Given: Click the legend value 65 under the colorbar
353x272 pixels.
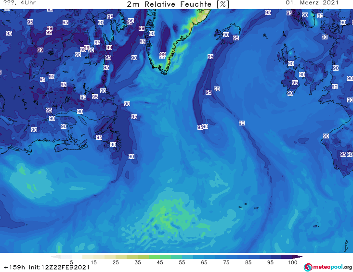Looking at the screenshot, I should tap(204, 262).
